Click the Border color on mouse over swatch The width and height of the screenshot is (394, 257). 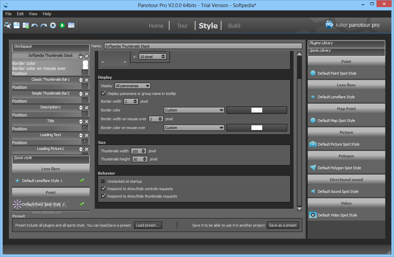257,128
